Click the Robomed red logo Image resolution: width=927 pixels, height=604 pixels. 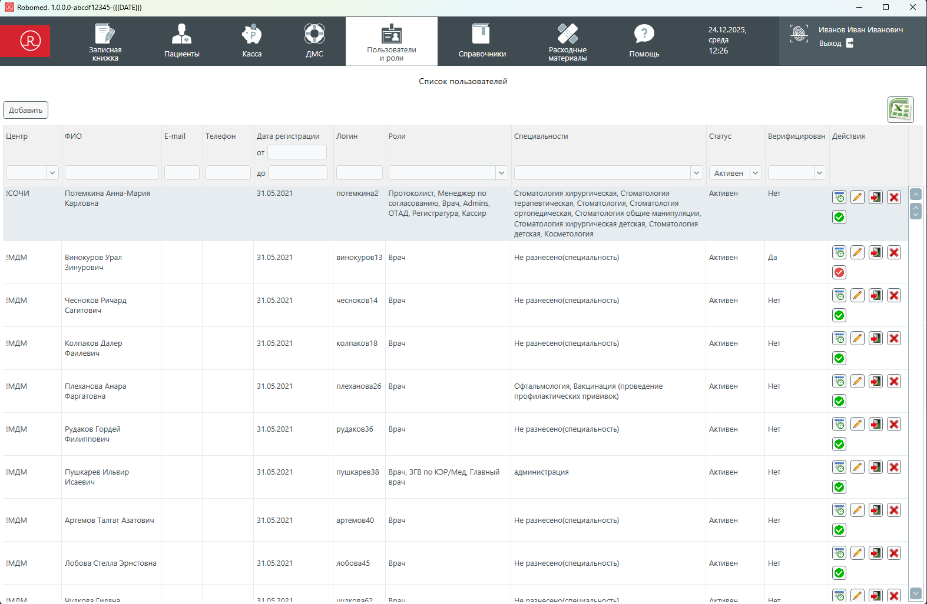tap(31, 41)
